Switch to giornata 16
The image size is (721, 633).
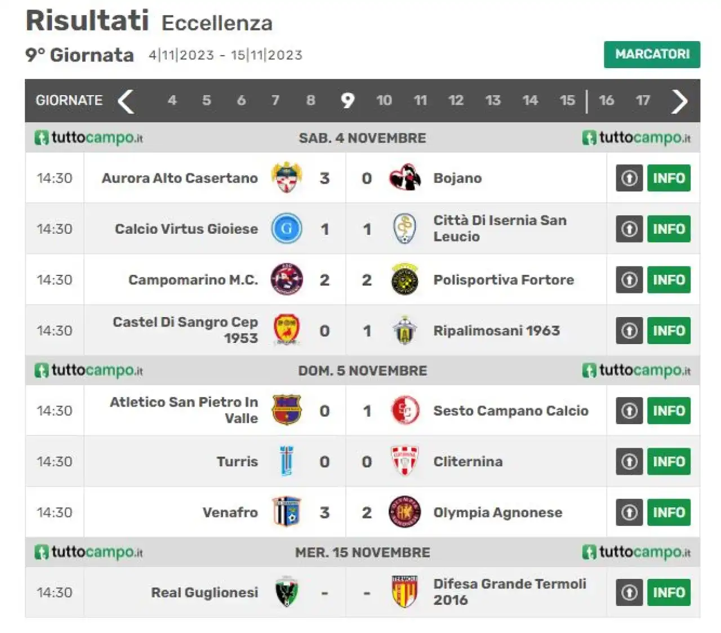pos(606,101)
